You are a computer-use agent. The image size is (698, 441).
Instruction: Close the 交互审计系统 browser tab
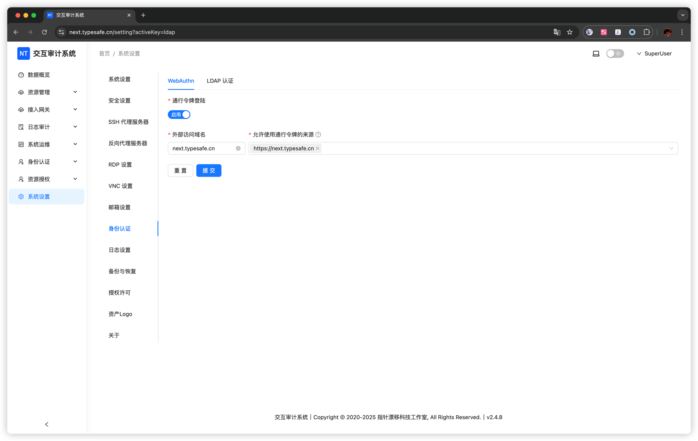pyautogui.click(x=129, y=15)
